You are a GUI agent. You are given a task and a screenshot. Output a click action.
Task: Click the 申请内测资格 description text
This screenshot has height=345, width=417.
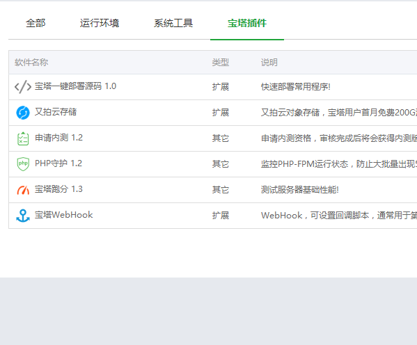[x=339, y=138]
